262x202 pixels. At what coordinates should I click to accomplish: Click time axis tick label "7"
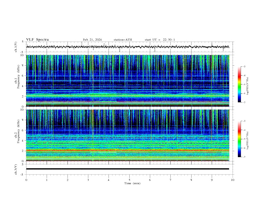[171, 180]
